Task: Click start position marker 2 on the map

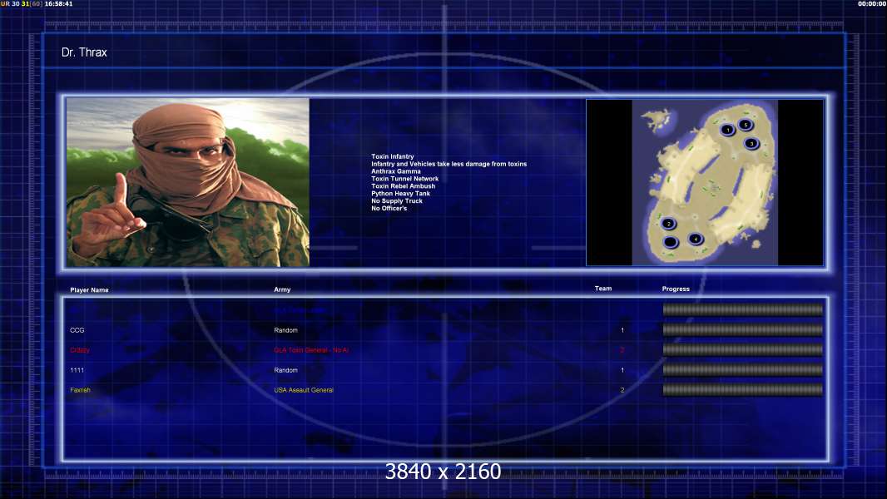Action: pos(669,224)
